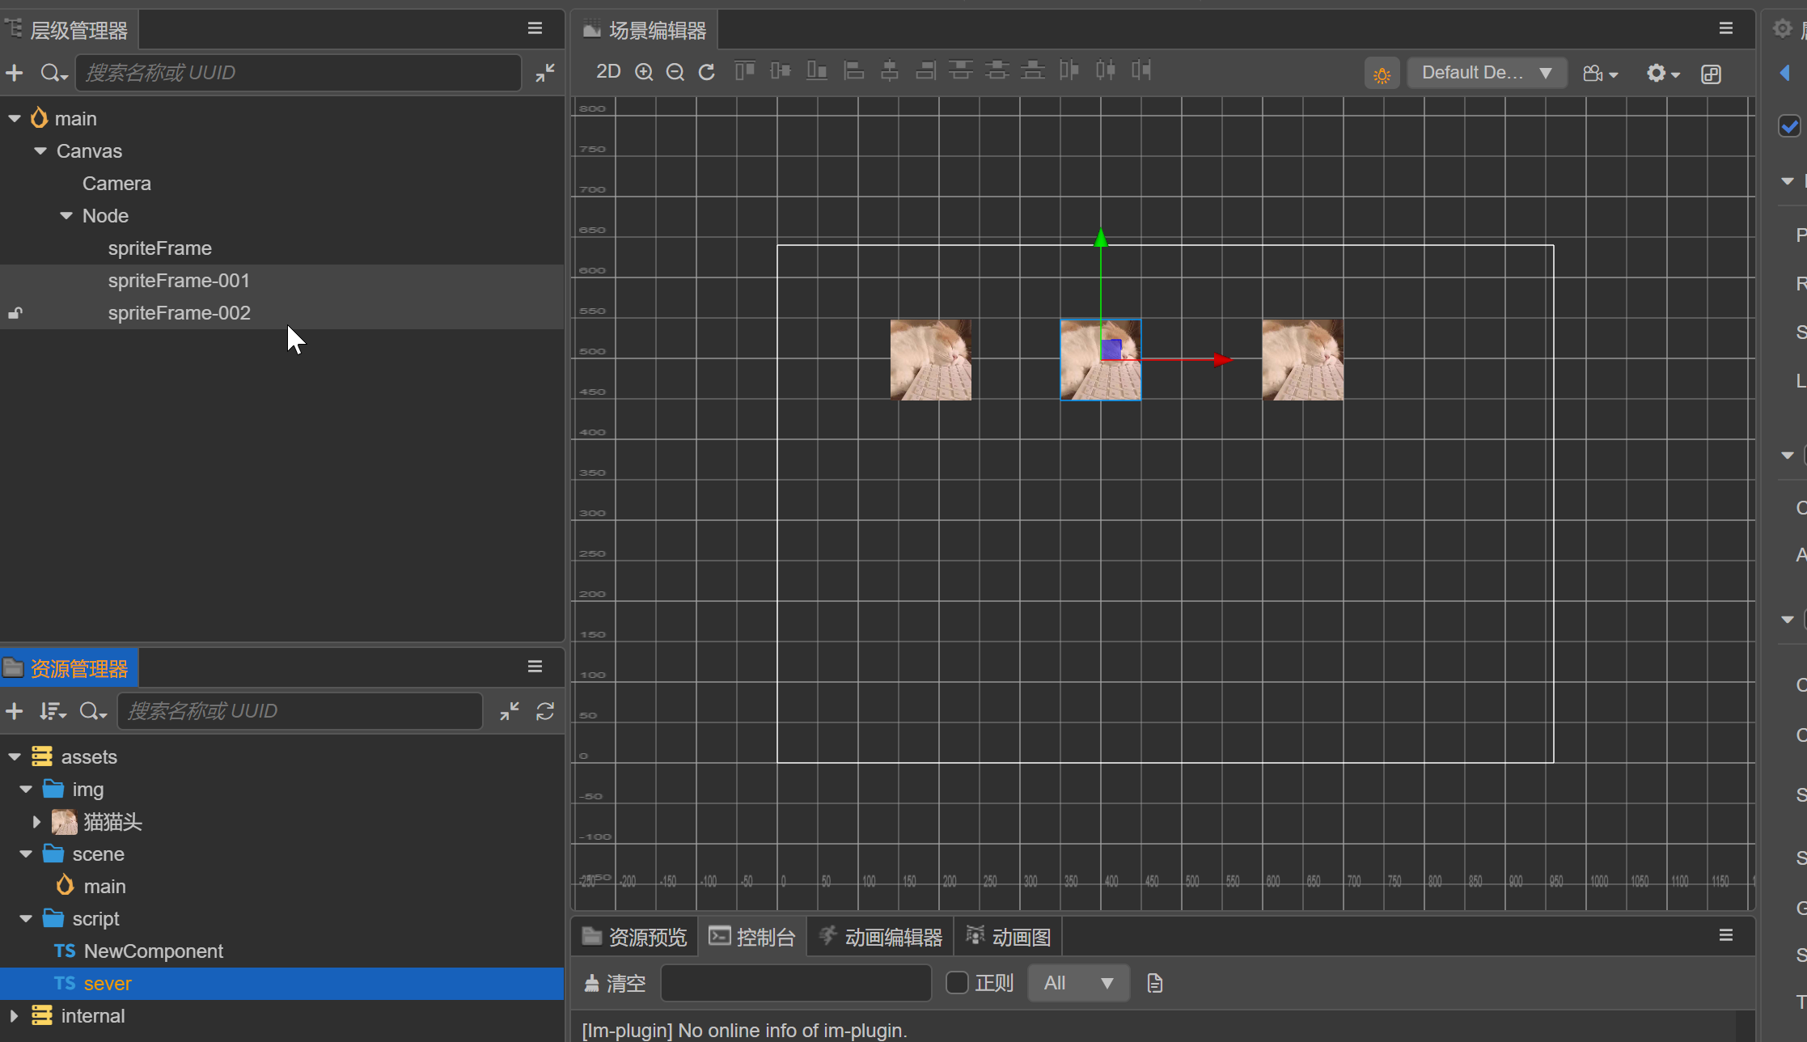
Task: Open the scene gear settings menu
Action: coord(1663,74)
